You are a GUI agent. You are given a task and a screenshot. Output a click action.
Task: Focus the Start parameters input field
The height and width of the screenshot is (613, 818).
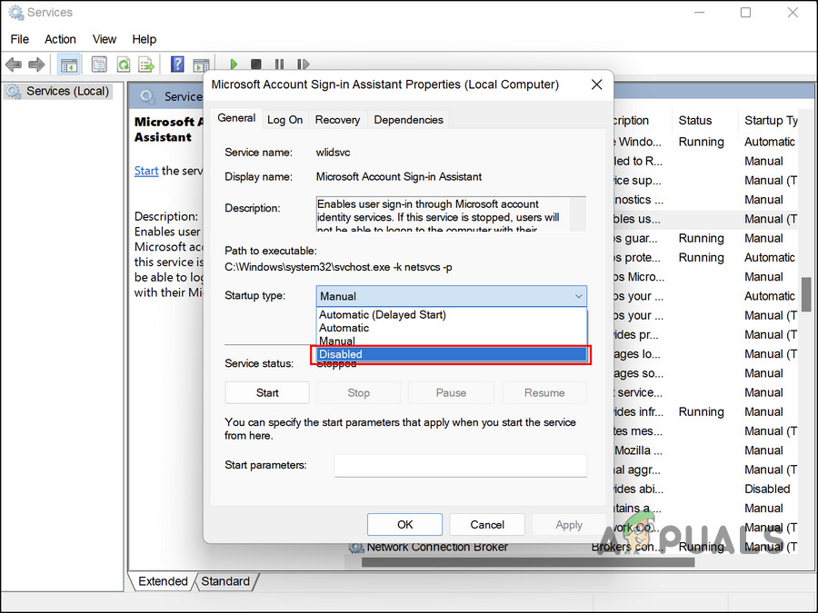pyautogui.click(x=461, y=465)
